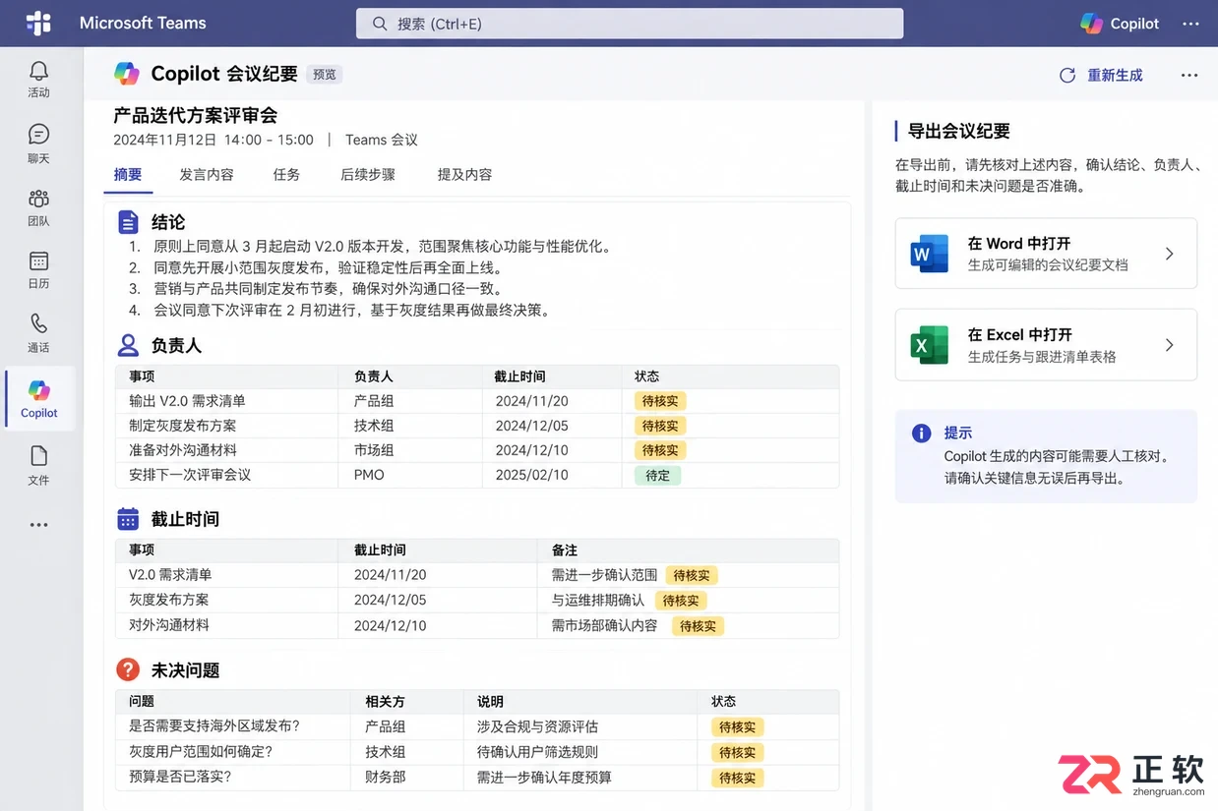The height and width of the screenshot is (811, 1218).
Task: Click the search magnifier icon
Action: tap(379, 24)
